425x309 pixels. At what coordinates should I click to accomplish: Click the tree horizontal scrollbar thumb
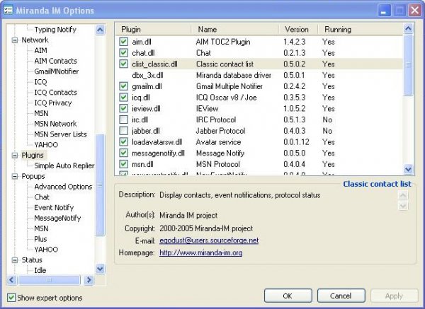pyautogui.click(x=49, y=280)
